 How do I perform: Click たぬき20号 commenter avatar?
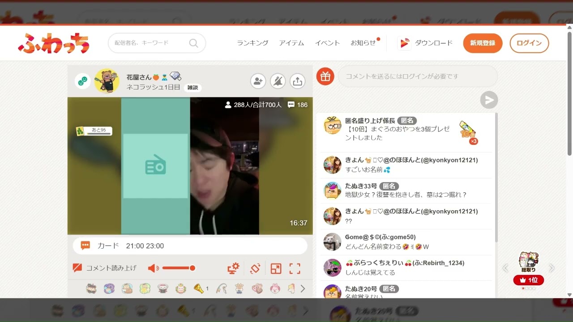pyautogui.click(x=333, y=292)
